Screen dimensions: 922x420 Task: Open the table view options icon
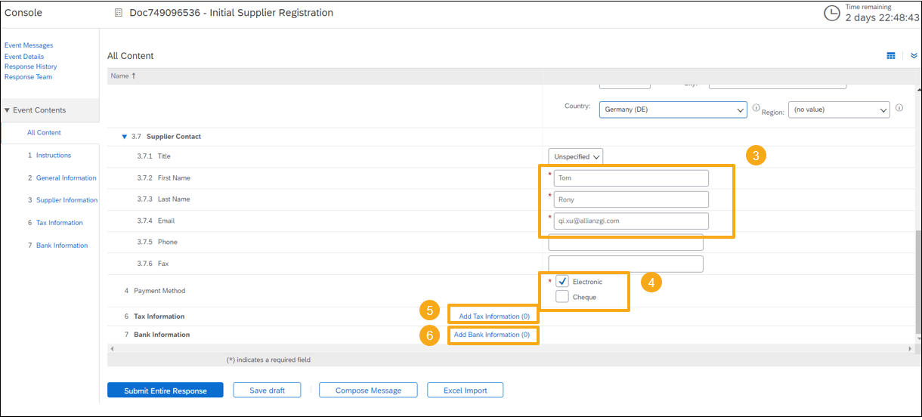(x=891, y=56)
